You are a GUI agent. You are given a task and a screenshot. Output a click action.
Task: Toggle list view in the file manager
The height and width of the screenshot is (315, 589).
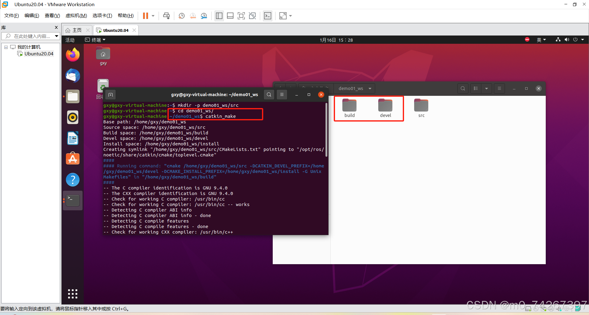click(476, 88)
